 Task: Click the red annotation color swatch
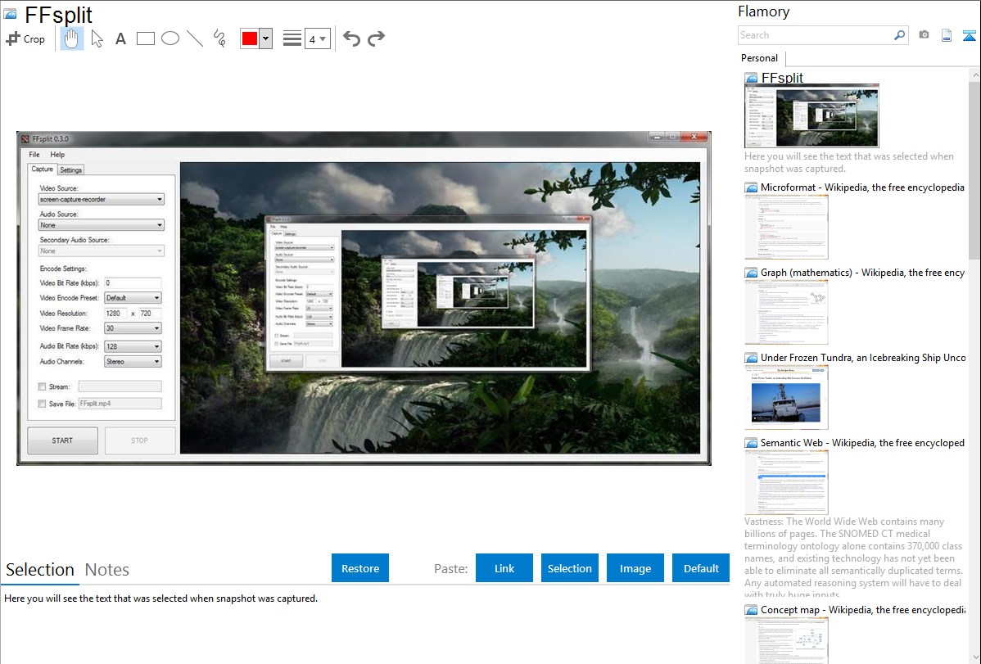click(250, 38)
